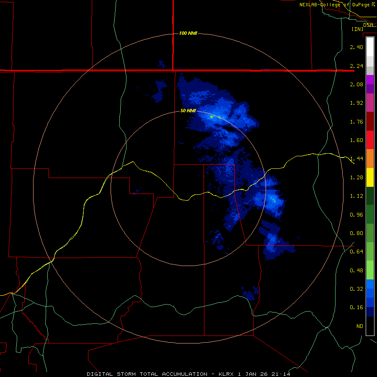The width and height of the screenshot is (377, 377).
Task: Click the 100 NMI range ring label
Action: coord(188,33)
